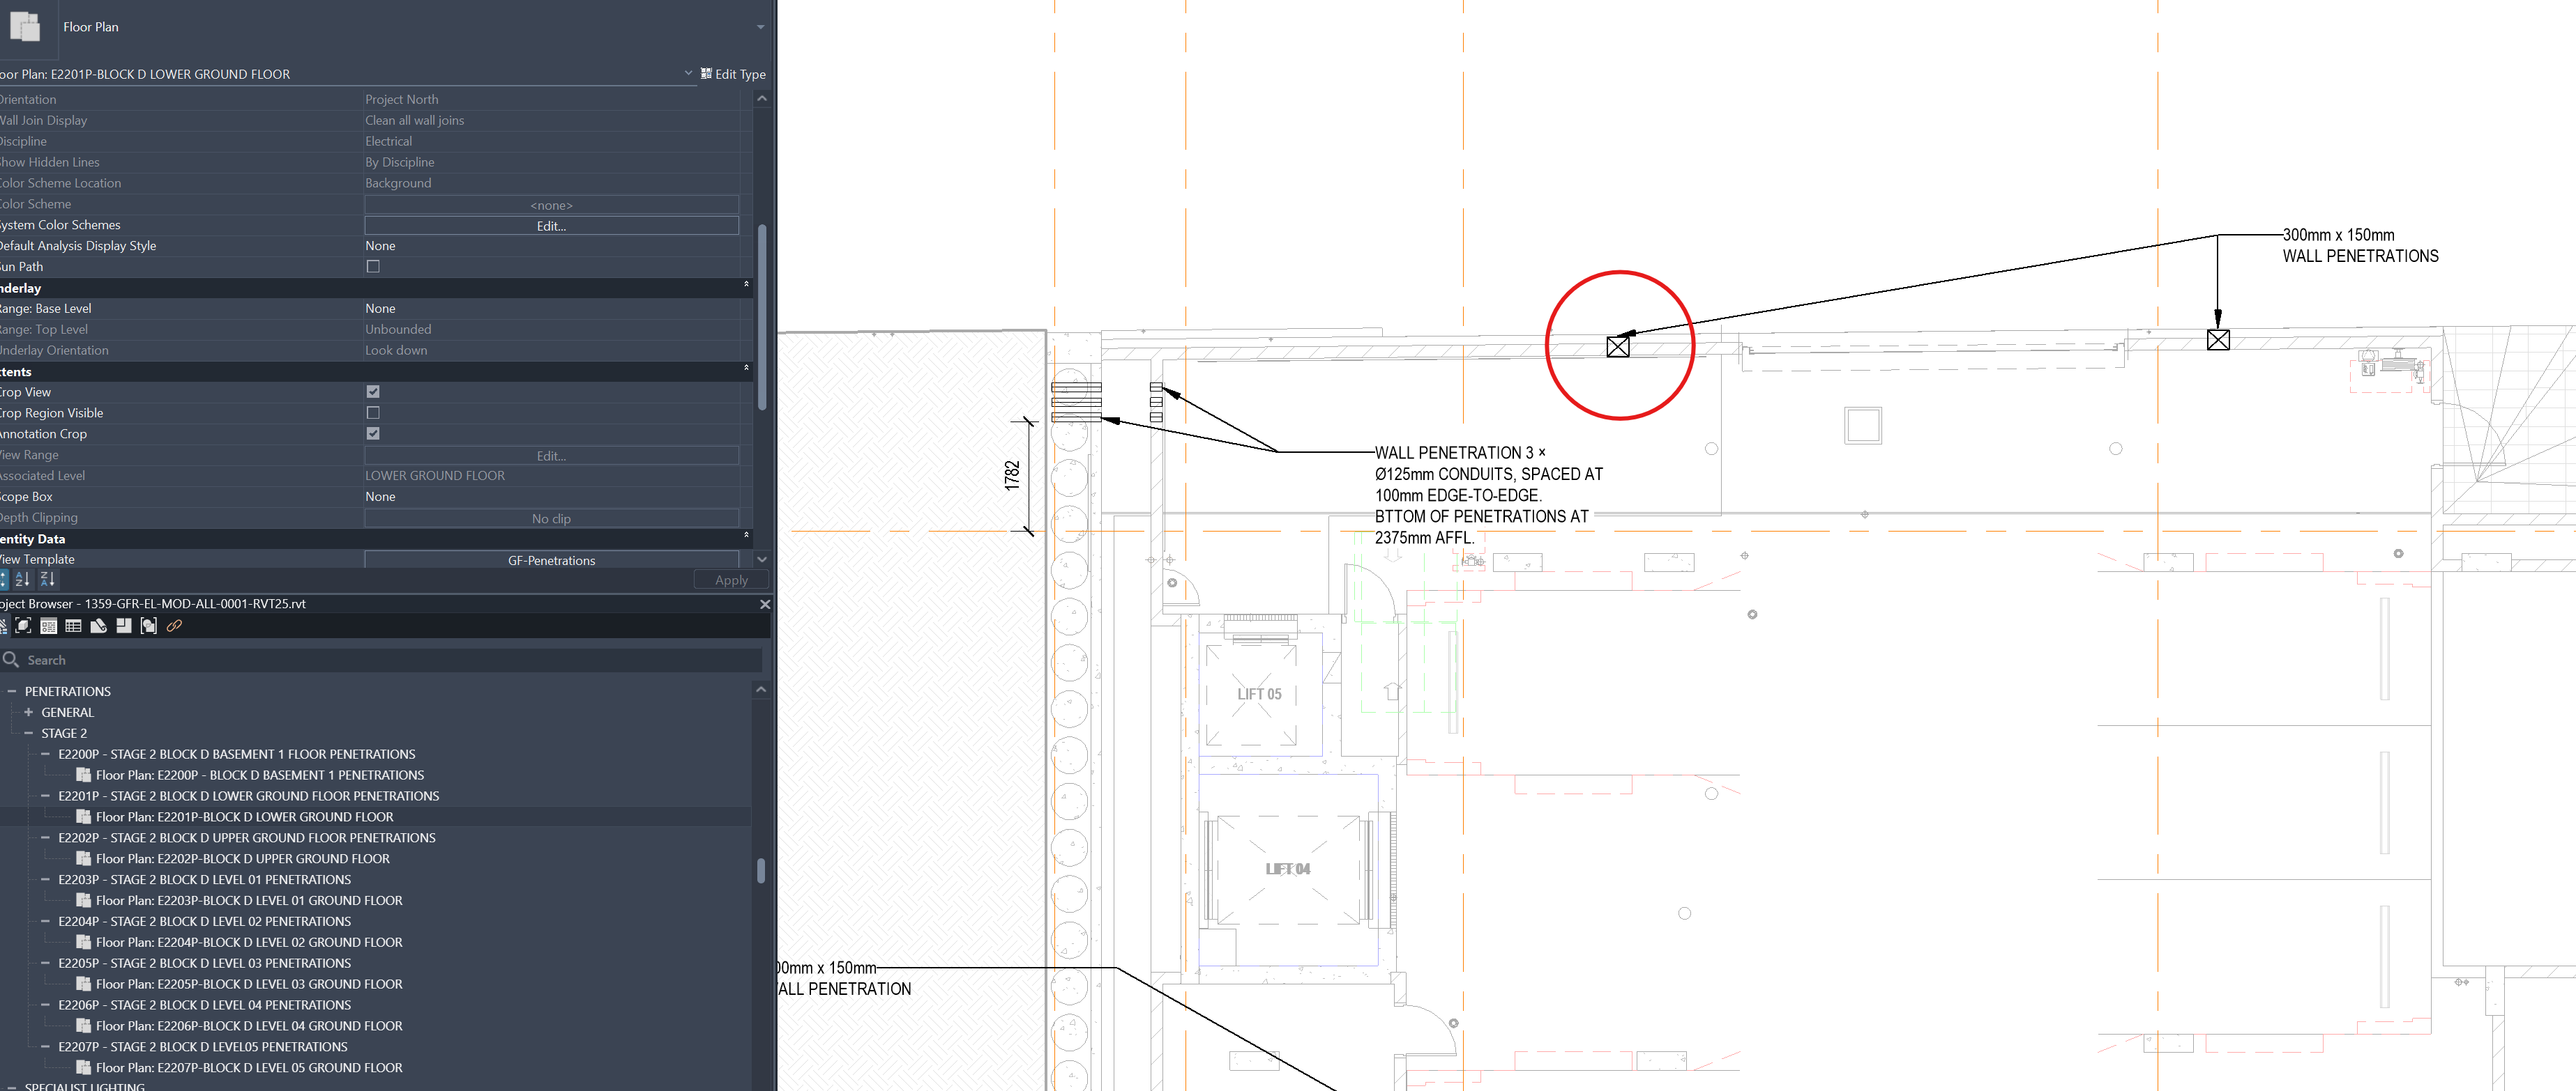This screenshot has height=1091, width=2576.
Task: Select the 300mm x 150mm Wall Penetrations note
Action: (2360, 246)
